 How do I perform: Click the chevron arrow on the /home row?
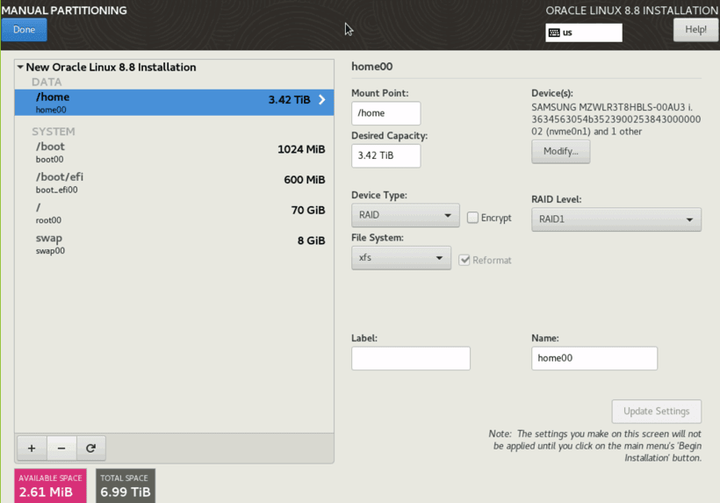click(x=322, y=99)
